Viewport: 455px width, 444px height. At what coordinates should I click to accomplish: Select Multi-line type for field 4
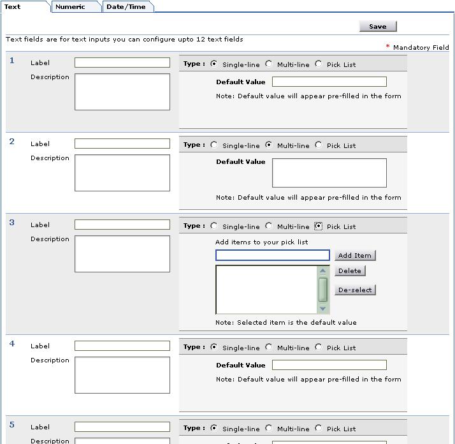click(269, 347)
